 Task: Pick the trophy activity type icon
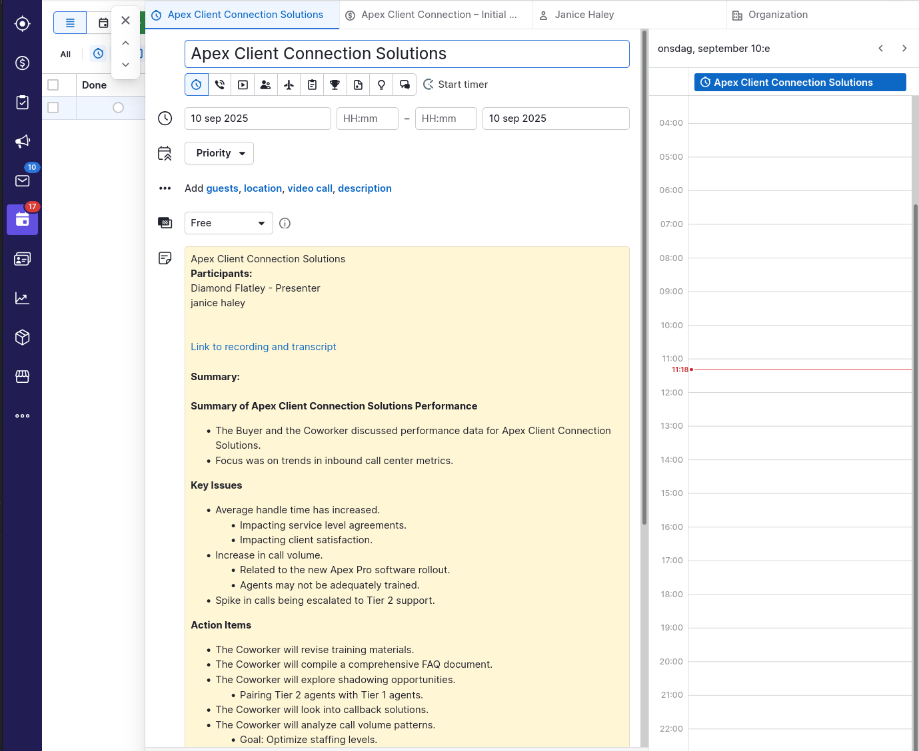tap(335, 85)
